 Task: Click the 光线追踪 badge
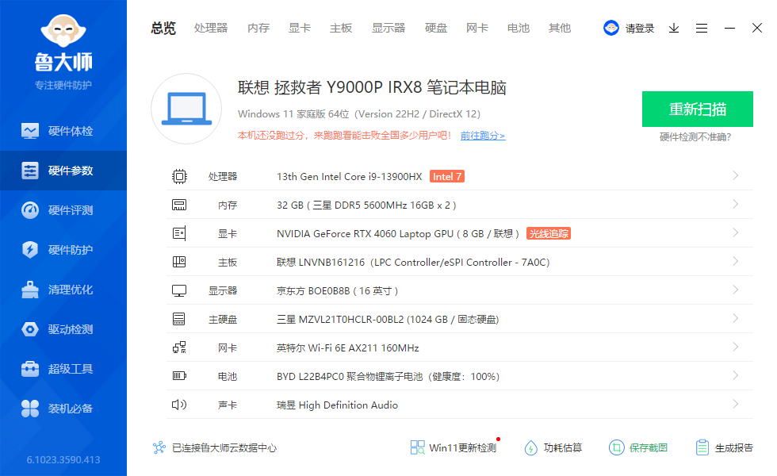click(549, 233)
